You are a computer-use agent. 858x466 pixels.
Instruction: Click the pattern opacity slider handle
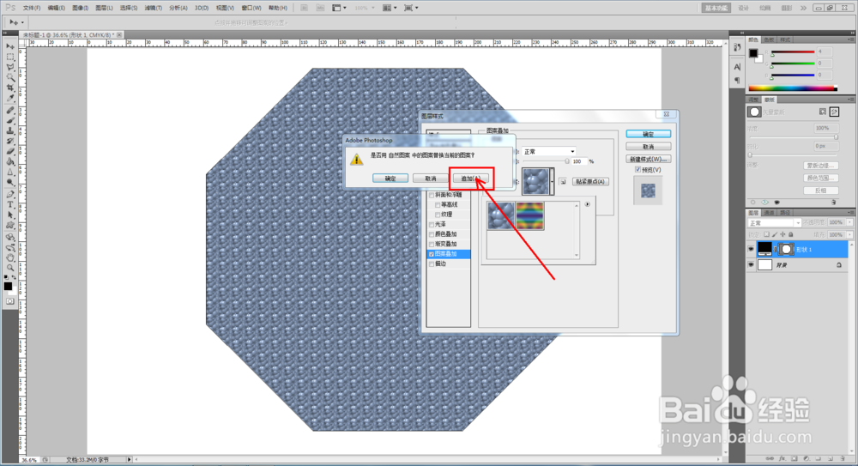pos(567,161)
